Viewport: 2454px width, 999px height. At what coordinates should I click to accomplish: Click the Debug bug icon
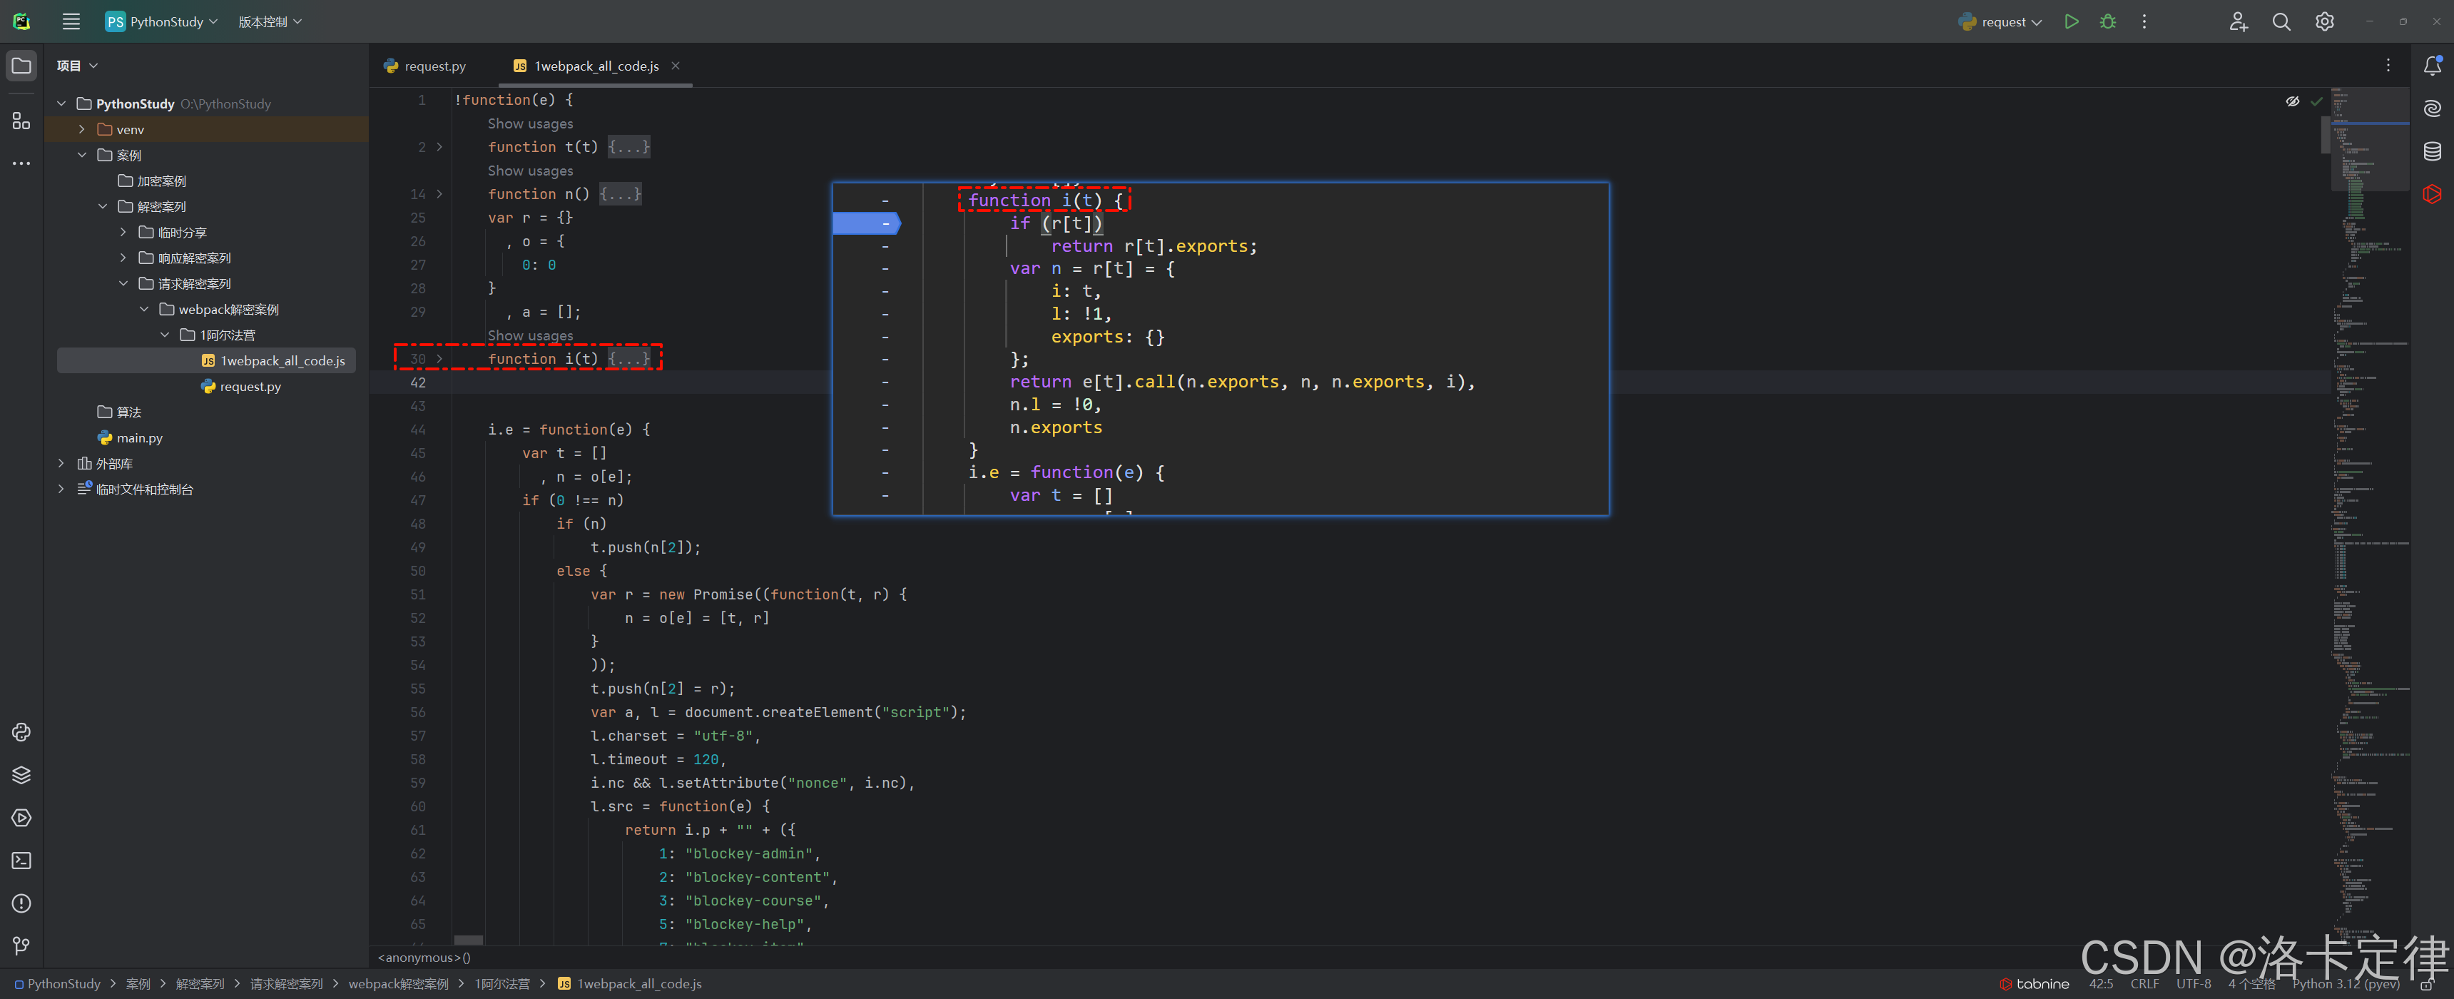[2107, 22]
